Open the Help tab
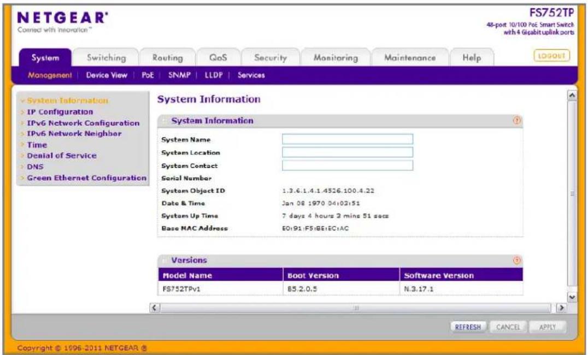The height and width of the screenshot is (355, 588). pyautogui.click(x=472, y=58)
